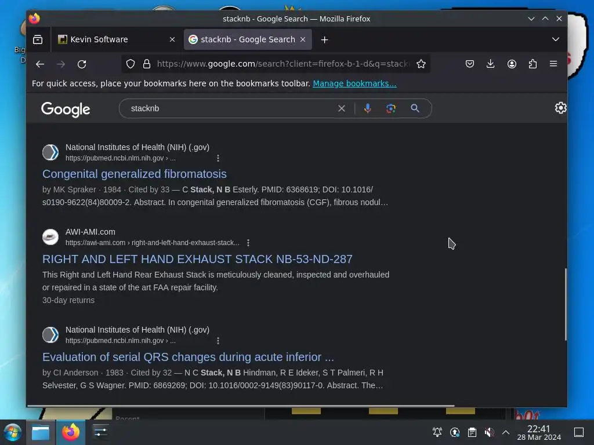
Task: Click the page vertical scrollbar
Action: click(x=566, y=305)
